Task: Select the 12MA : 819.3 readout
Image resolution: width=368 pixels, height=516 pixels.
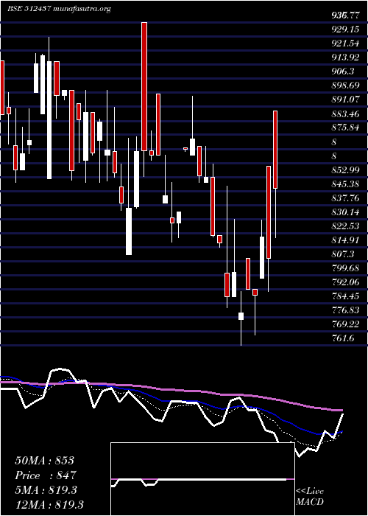Action: point(49,505)
